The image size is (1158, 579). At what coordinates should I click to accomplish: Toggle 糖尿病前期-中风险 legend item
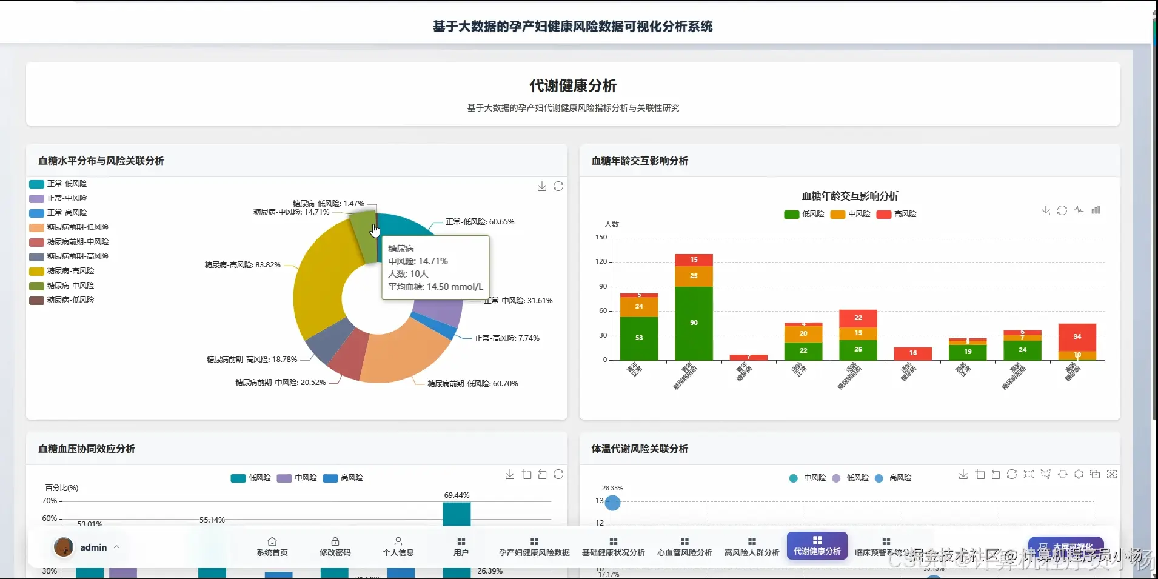[69, 242]
